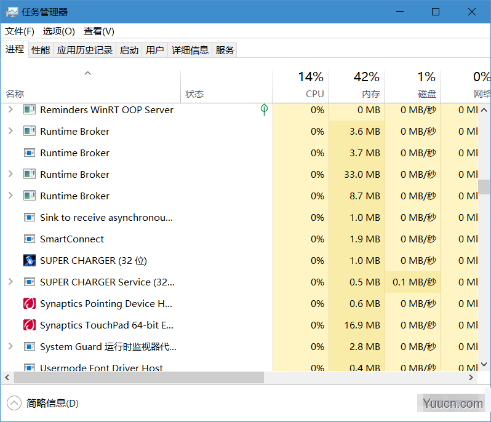Select the Synaptics TouchPad 64-bit E... row text
The image size is (491, 422).
tap(107, 325)
